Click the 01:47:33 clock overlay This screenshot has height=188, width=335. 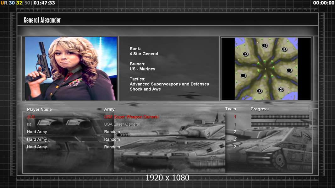click(44, 3)
